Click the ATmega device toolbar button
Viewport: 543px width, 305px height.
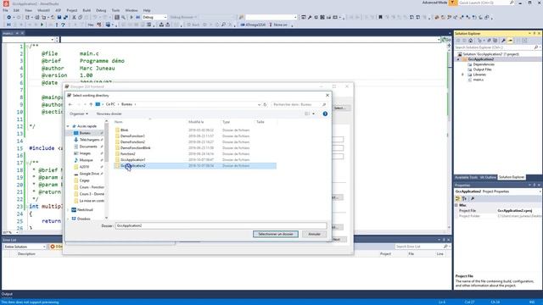click(x=253, y=25)
